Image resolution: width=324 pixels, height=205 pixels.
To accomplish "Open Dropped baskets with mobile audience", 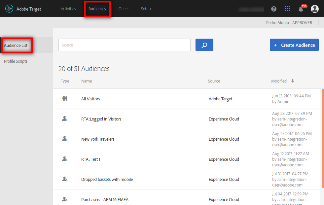I will [x=107, y=179].
